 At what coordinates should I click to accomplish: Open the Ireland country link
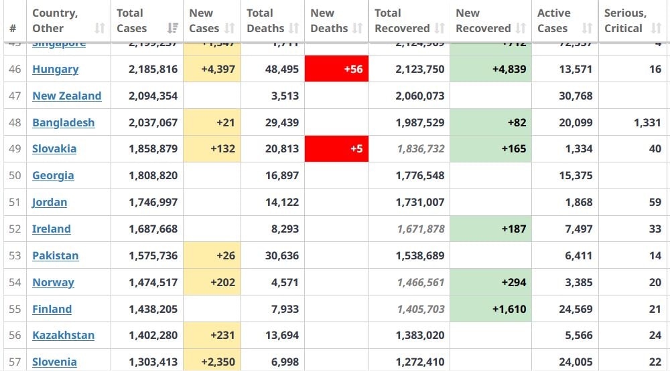pos(52,229)
